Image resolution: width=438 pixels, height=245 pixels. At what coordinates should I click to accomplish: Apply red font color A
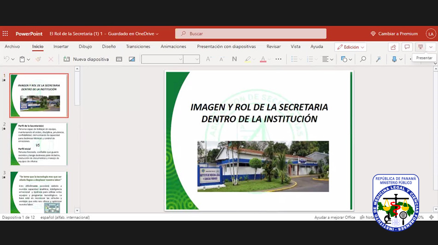[263, 59]
